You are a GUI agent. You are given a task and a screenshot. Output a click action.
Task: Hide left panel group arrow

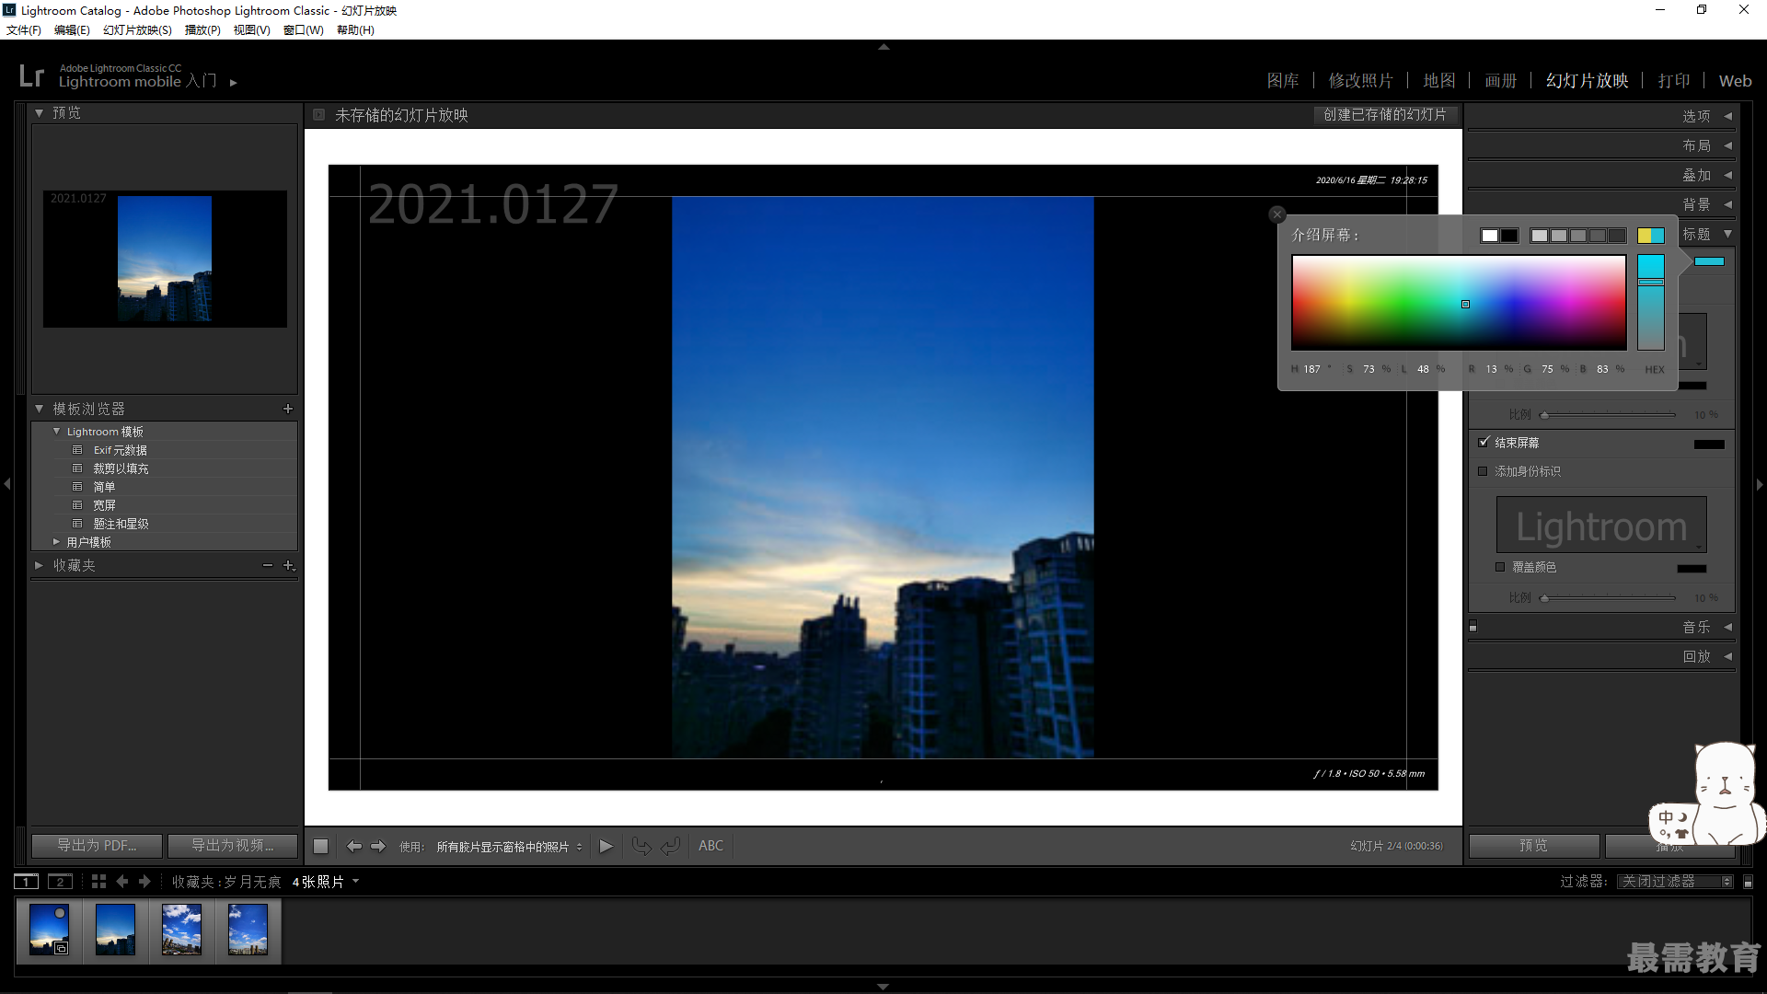[7, 484]
